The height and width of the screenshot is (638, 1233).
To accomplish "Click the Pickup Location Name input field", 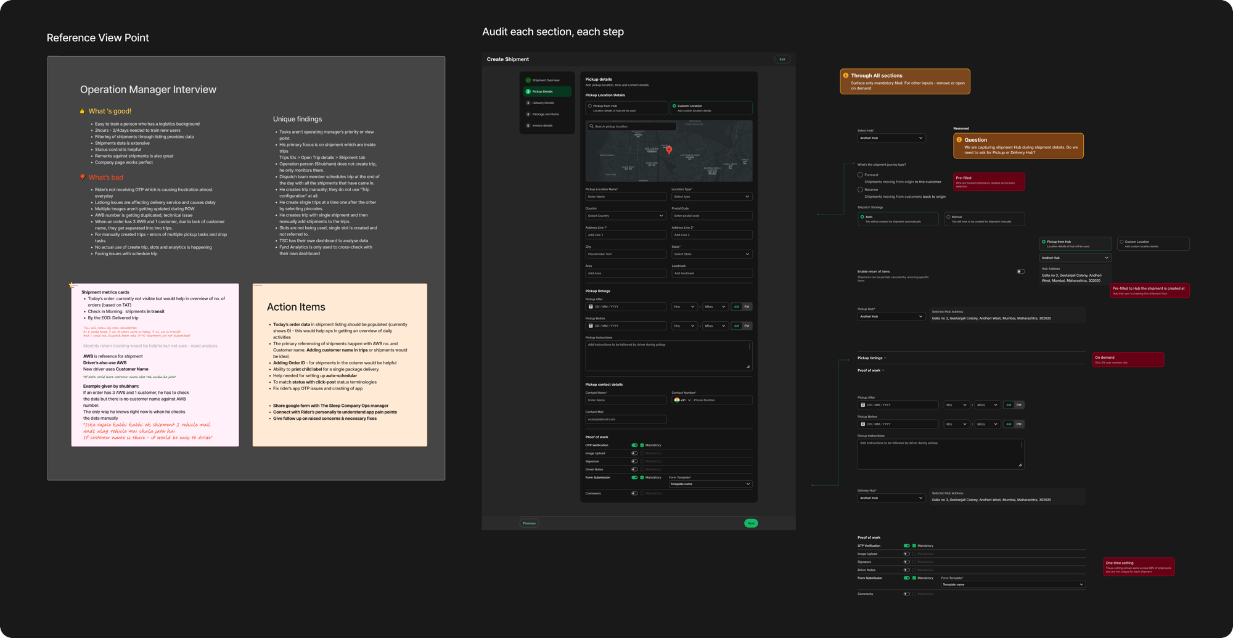I will coord(626,197).
